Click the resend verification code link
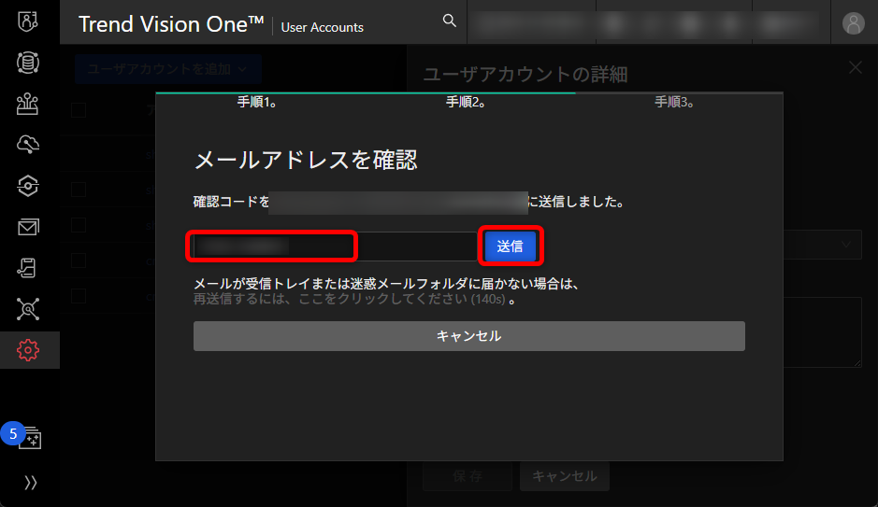Screen dimensions: 878x507 (350, 299)
